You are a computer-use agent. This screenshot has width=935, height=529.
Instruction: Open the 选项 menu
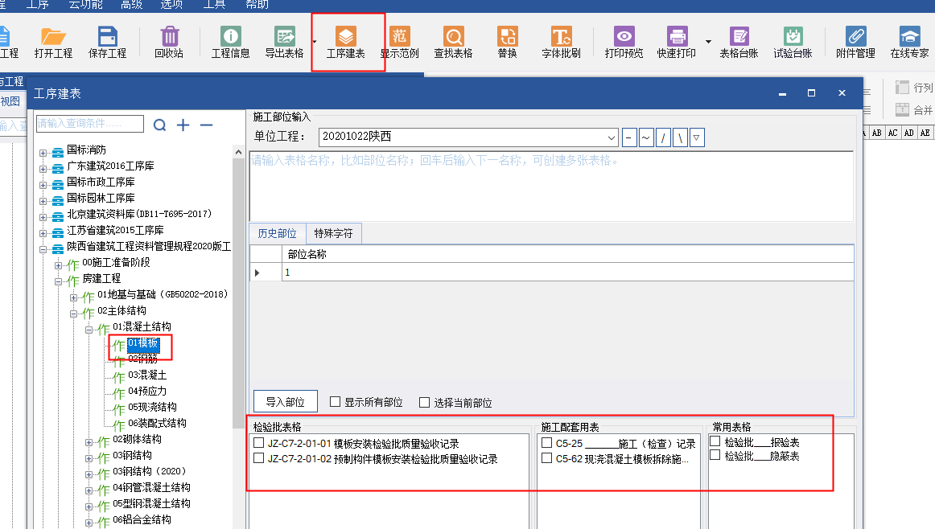coord(171,5)
